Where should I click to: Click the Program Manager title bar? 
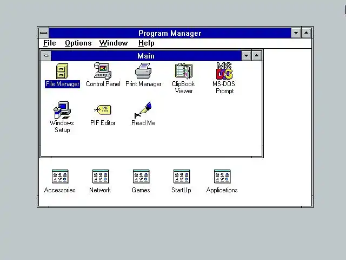[170, 33]
